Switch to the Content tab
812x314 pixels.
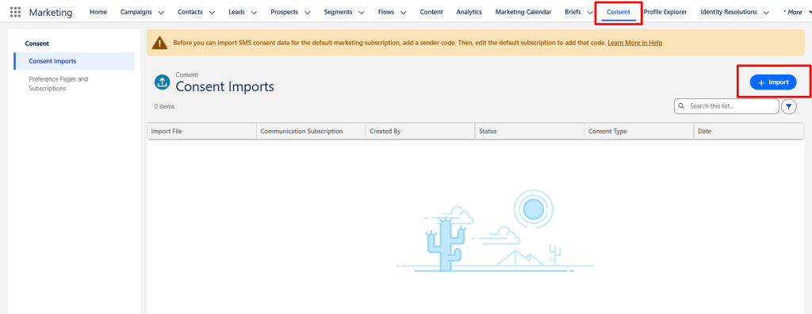tap(431, 12)
